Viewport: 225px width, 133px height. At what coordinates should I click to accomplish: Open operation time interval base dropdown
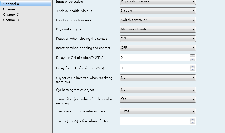158,111
